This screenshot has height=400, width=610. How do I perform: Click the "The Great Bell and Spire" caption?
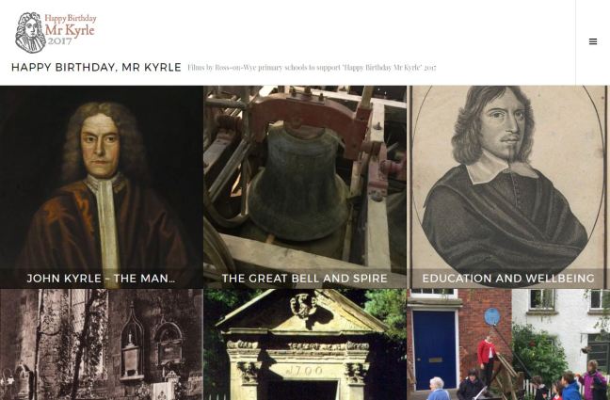point(305,279)
